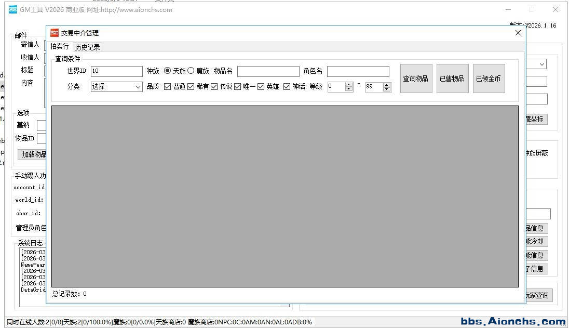Viewport: 569px width, 328px height.
Task: Expand the dropdown at top-right of main window
Action: 541,64
